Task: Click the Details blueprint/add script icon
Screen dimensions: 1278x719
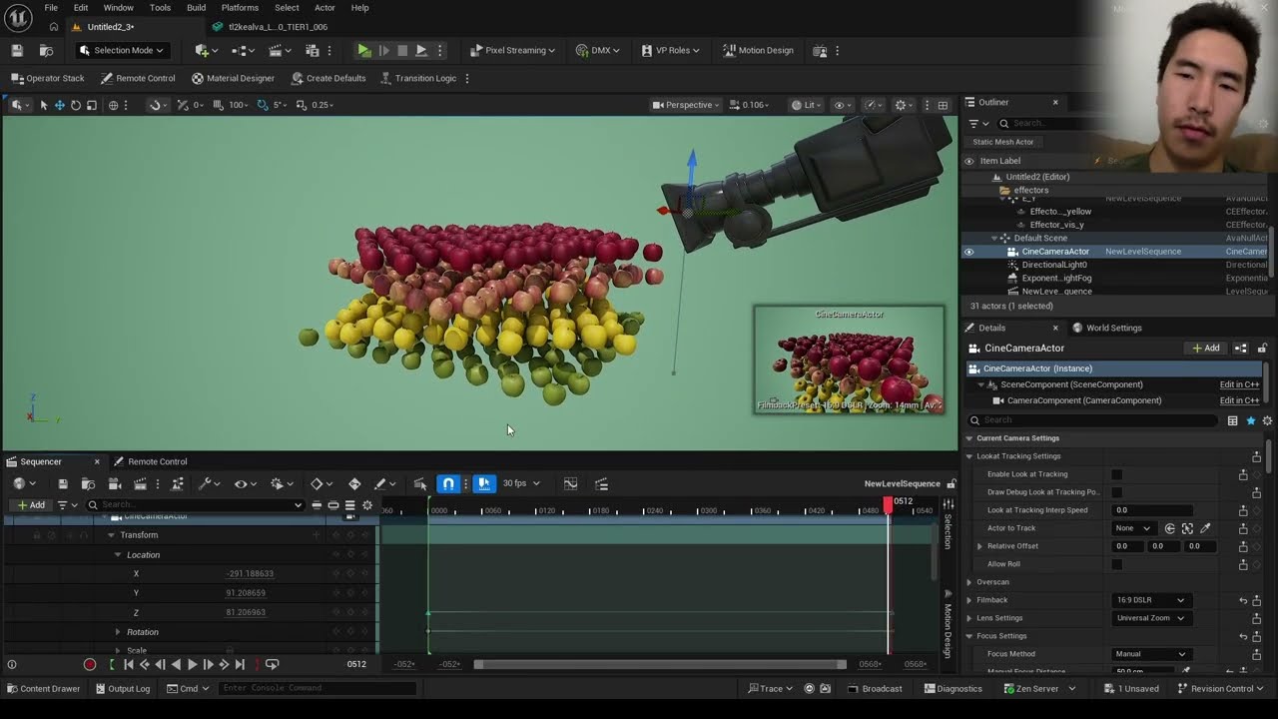Action: (1240, 348)
